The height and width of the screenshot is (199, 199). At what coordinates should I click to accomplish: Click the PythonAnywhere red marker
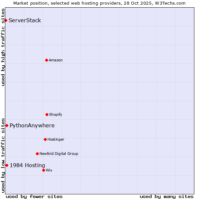coord(7,125)
